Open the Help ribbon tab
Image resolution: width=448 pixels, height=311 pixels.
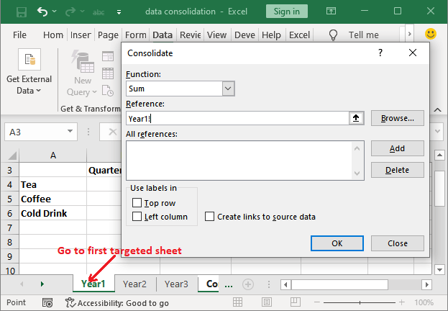click(271, 35)
